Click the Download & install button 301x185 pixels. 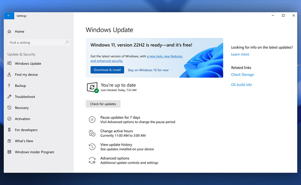(107, 70)
